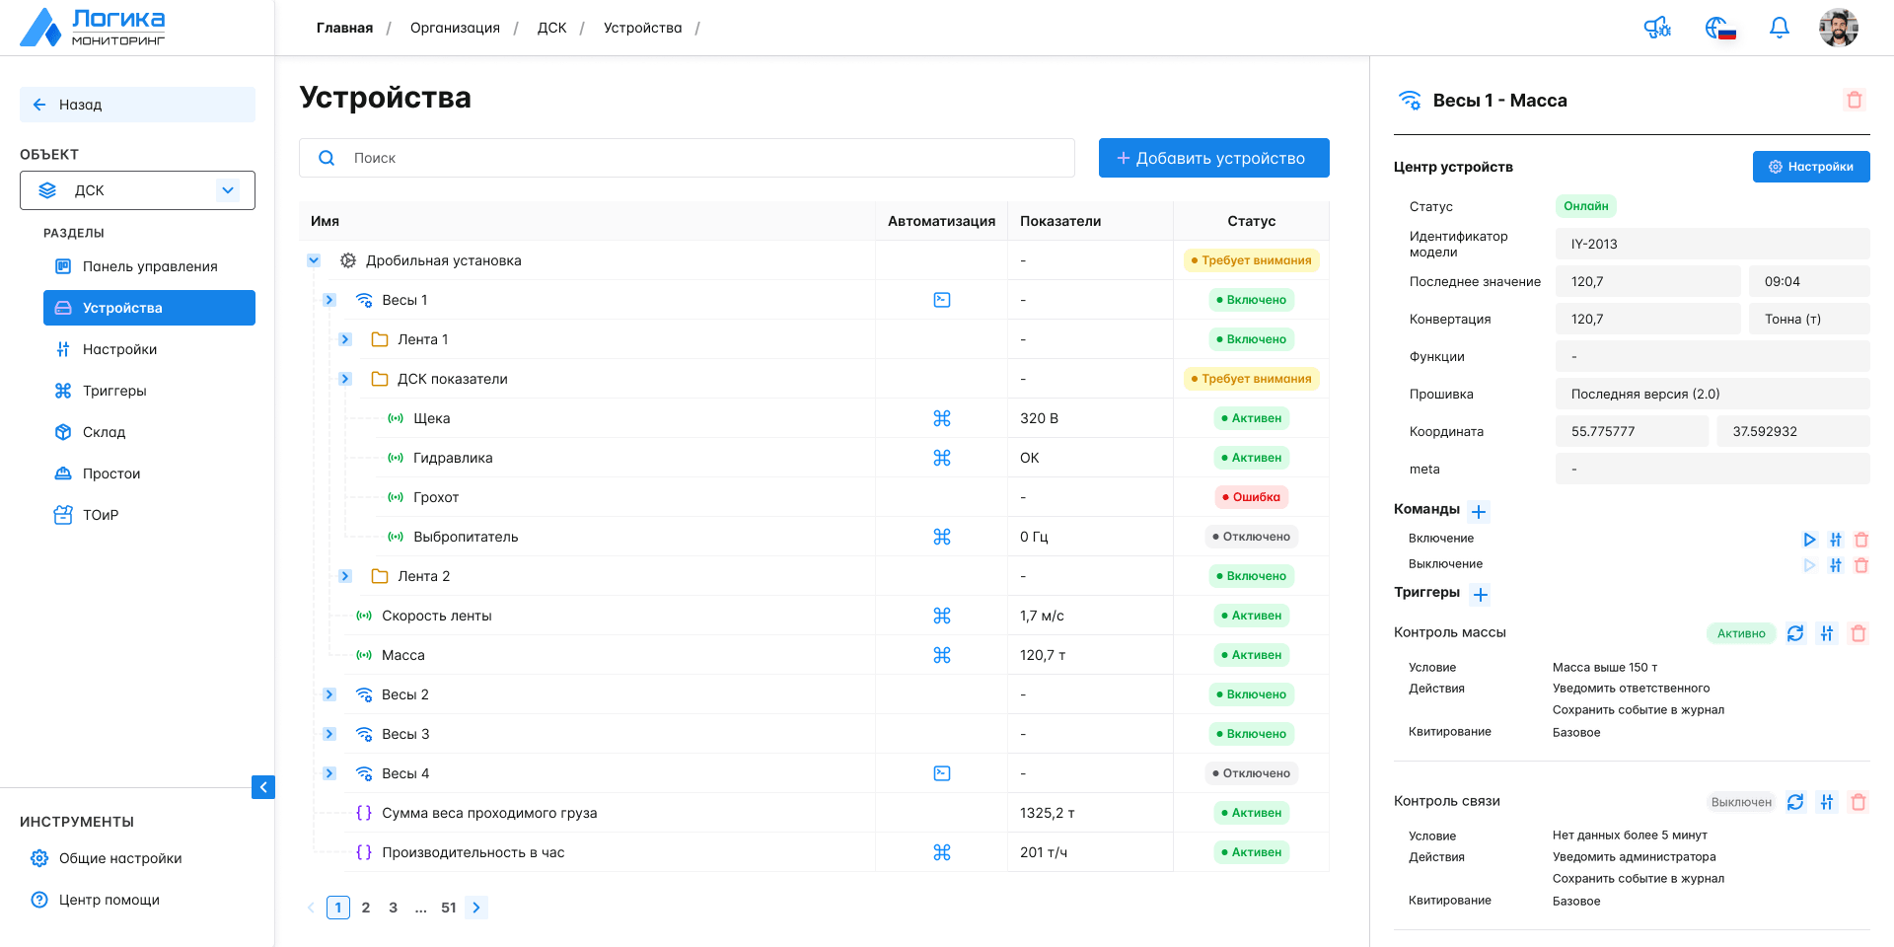This screenshot has height=947, width=1894.
Task: Open the notifications bell icon
Action: coord(1780,28)
